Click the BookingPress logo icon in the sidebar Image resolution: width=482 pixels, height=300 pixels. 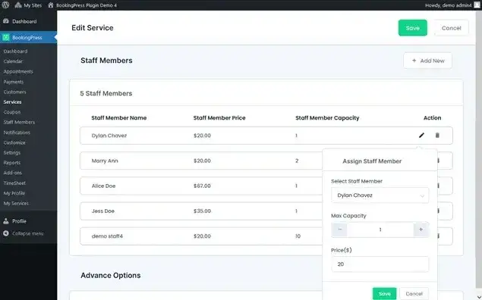point(6,37)
